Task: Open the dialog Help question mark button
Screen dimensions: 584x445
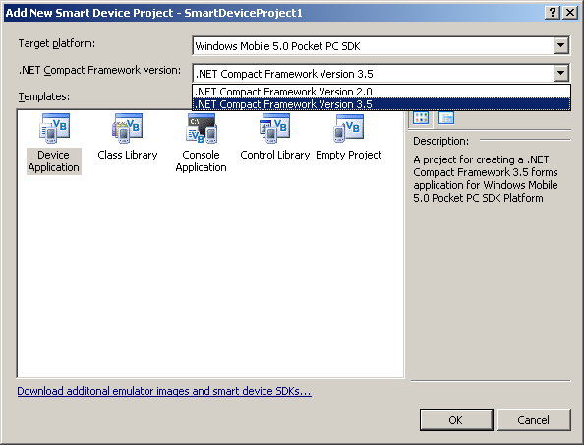Action: tap(553, 13)
